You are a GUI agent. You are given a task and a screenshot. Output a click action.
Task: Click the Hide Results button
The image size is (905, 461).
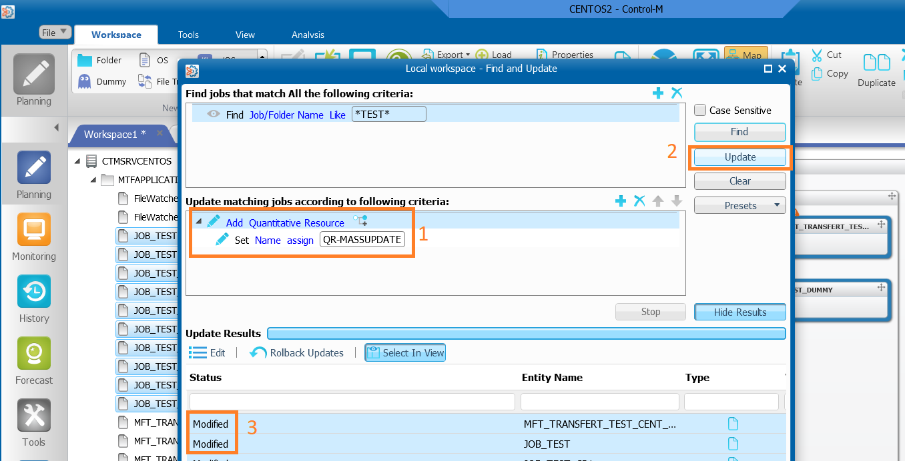[x=739, y=312]
